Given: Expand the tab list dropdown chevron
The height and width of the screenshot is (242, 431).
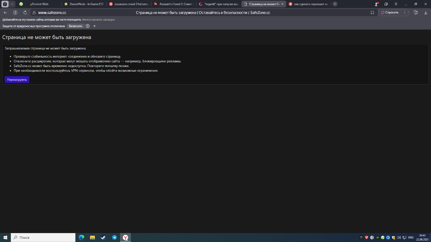Looking at the screenshot, I should pyautogui.click(x=12, y=4).
